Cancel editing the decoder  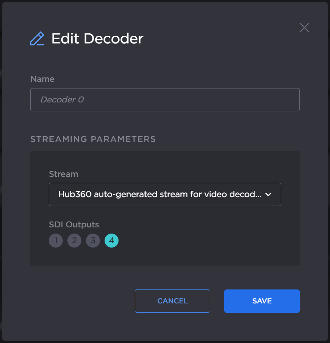click(x=172, y=301)
